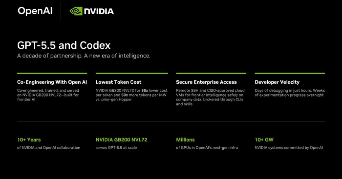This screenshot has width=342, height=179.
Task: Click the 10+ Years statistic
Action: click(x=29, y=140)
